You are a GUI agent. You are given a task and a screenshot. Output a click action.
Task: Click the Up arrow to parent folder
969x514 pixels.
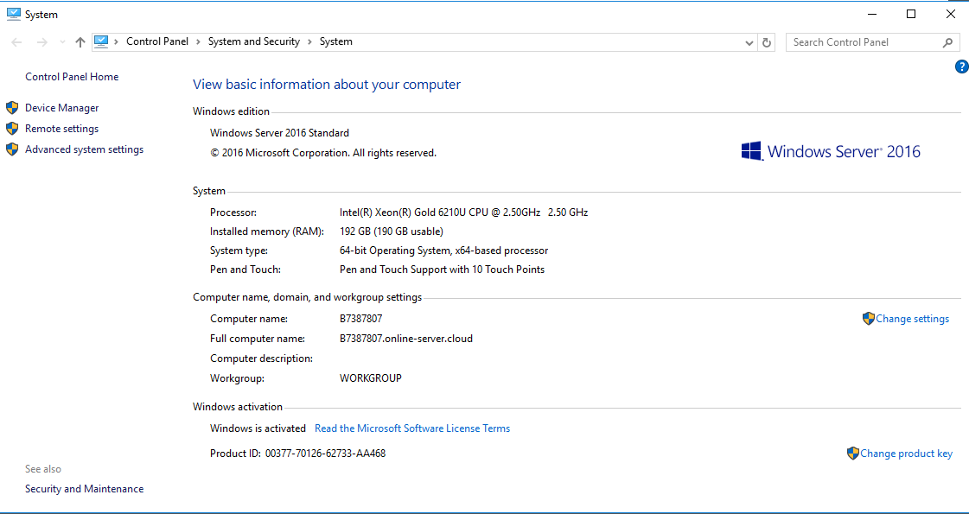coord(80,42)
